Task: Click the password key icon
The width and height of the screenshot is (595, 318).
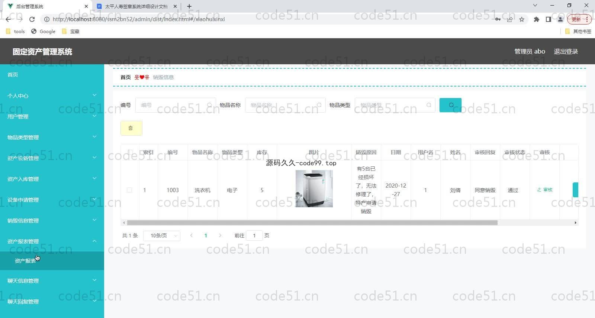Action: (498, 19)
